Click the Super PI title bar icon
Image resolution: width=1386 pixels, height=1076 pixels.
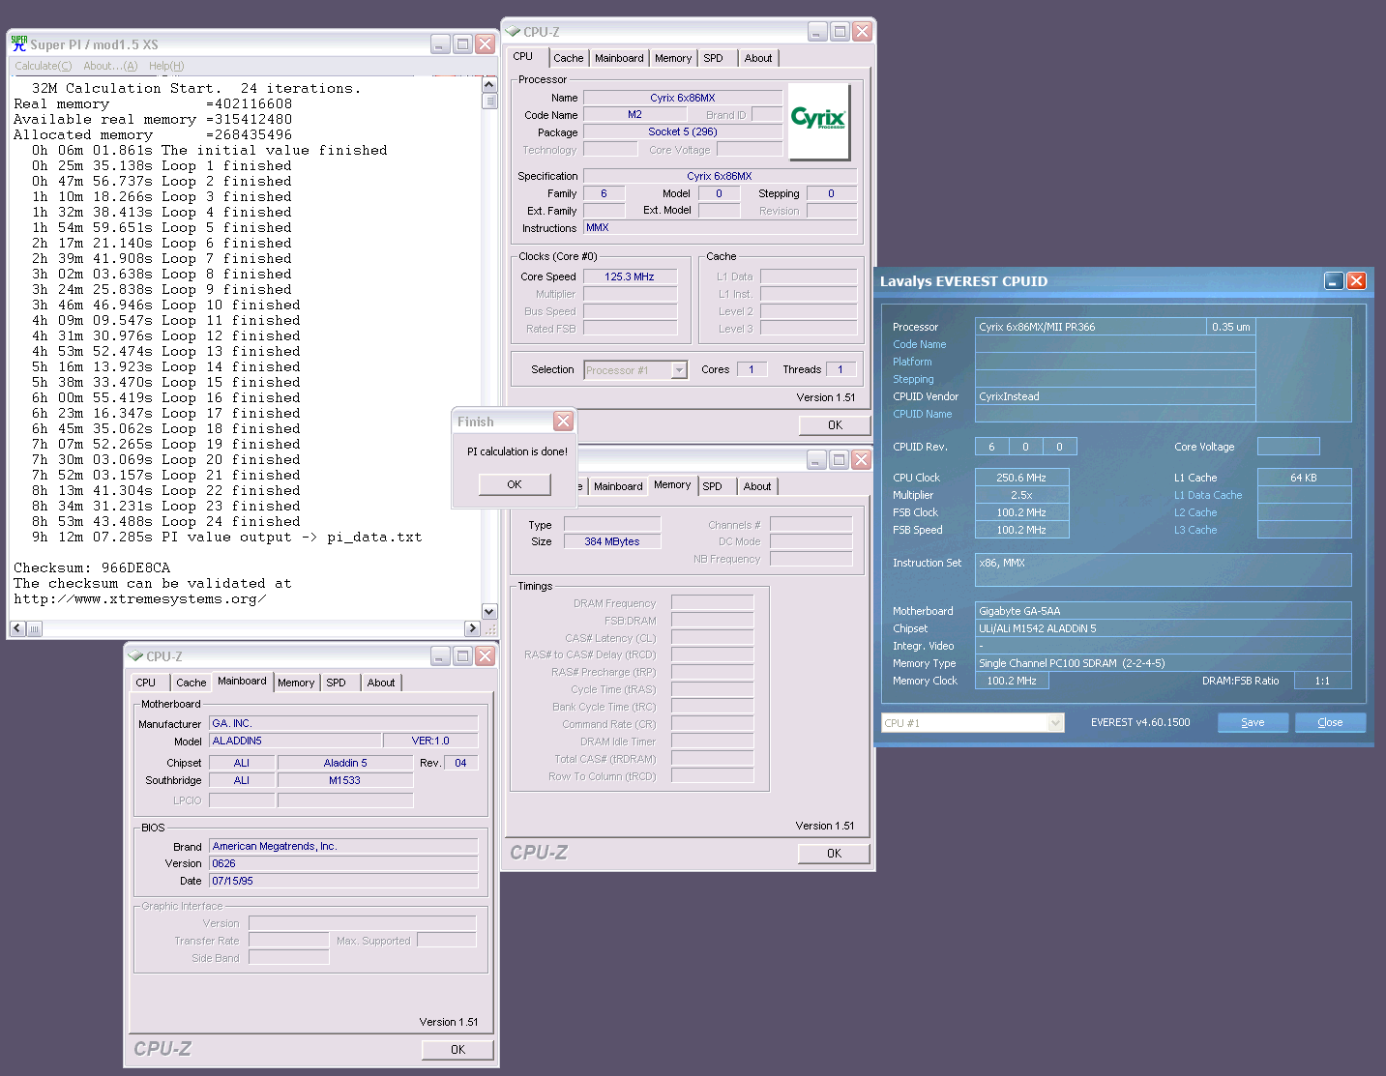click(19, 44)
